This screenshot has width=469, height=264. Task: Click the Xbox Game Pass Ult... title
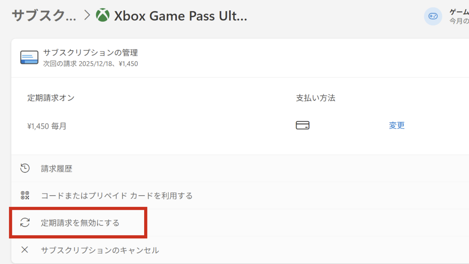point(180,16)
